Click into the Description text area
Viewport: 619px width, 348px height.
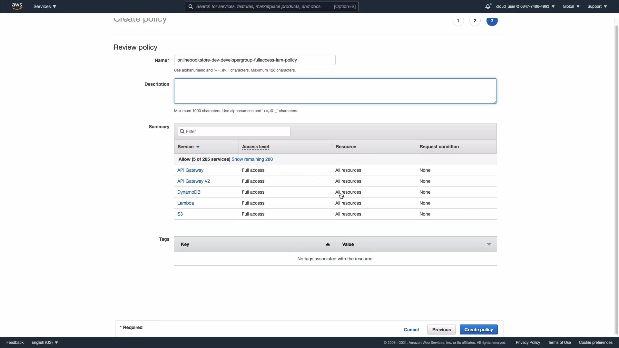335,91
